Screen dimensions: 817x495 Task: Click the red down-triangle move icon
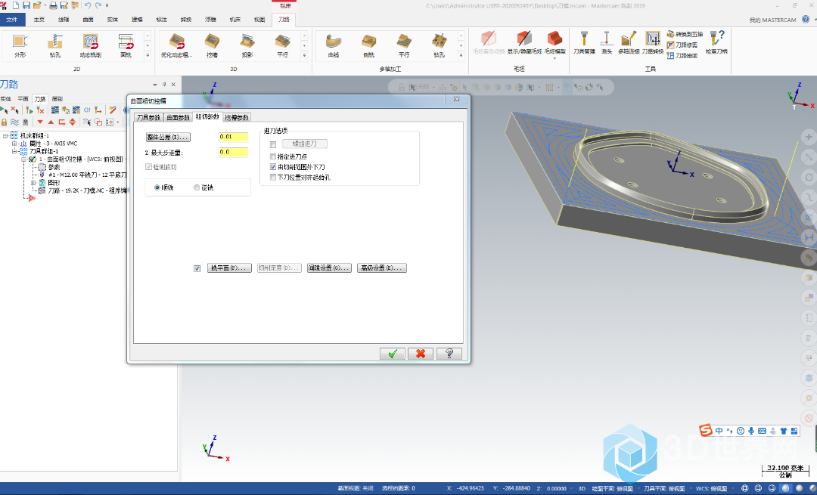click(x=39, y=122)
